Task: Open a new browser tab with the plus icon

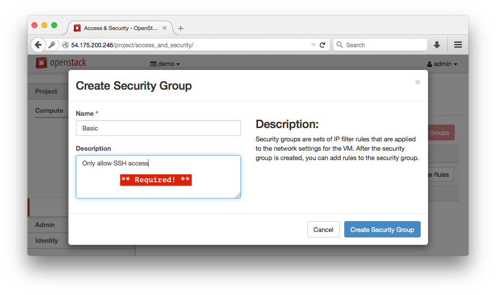Action: pos(180,28)
